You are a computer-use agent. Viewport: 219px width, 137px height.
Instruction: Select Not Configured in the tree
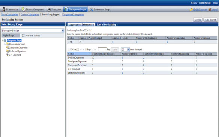point(15,55)
